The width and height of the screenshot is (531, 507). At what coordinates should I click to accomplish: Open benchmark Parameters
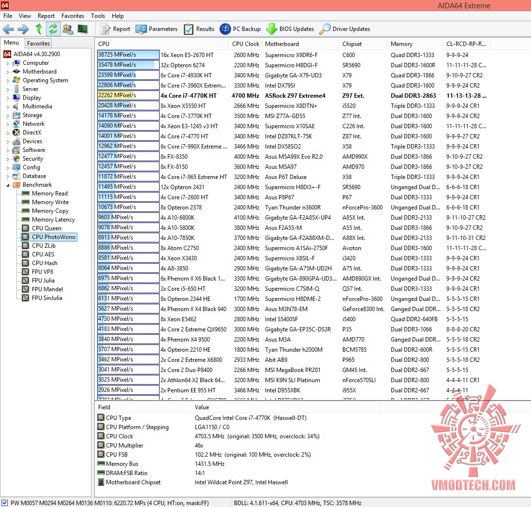point(157,29)
